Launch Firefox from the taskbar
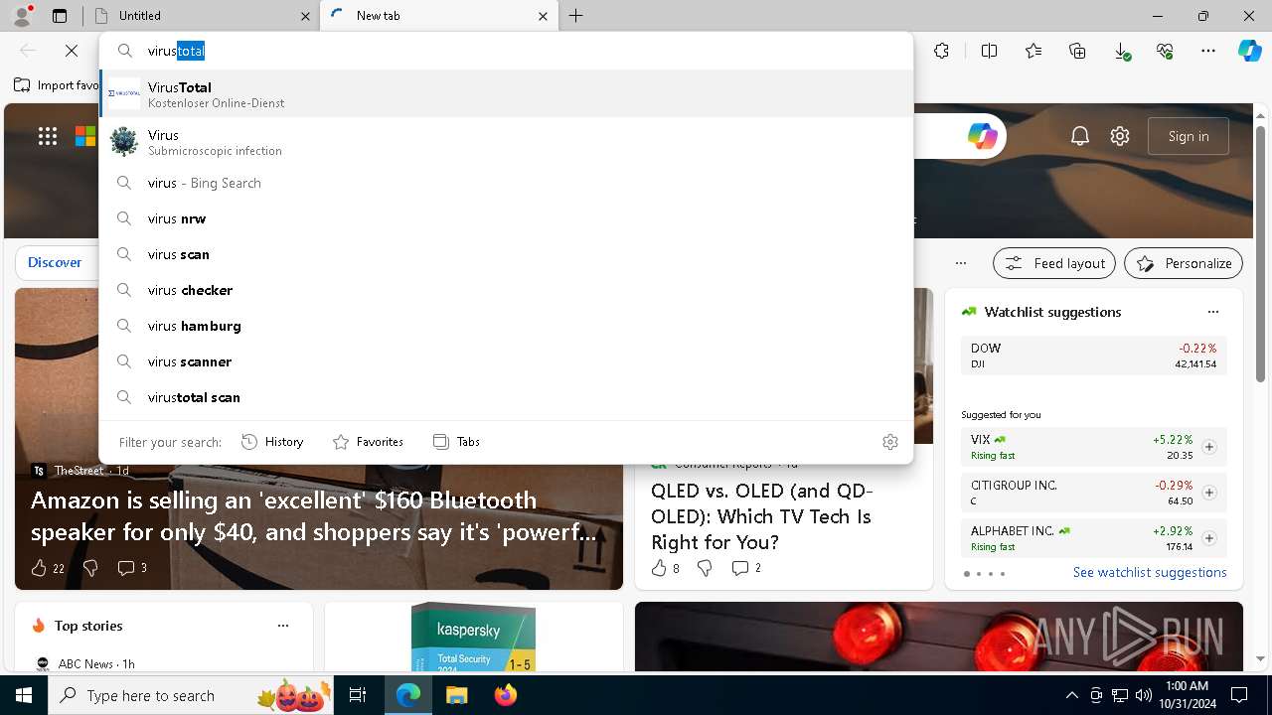The width and height of the screenshot is (1272, 715). (505, 695)
